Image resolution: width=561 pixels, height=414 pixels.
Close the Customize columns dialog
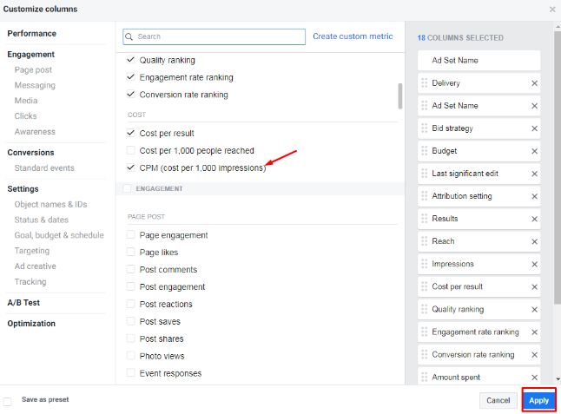[x=552, y=10]
